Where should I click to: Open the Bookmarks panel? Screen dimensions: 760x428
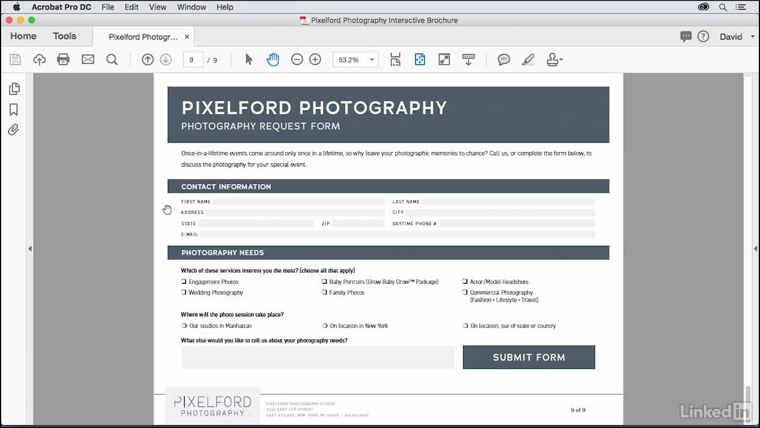(x=14, y=109)
